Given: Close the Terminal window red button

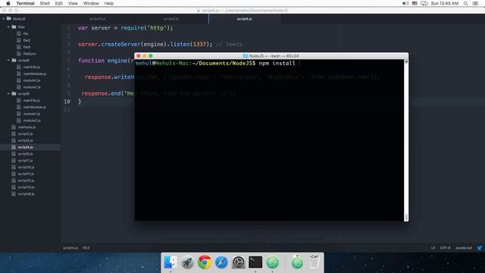Looking at the screenshot, I should (139, 56).
